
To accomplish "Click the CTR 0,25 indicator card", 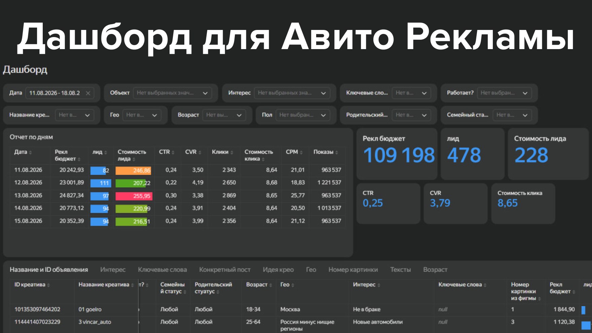I will [388, 203].
